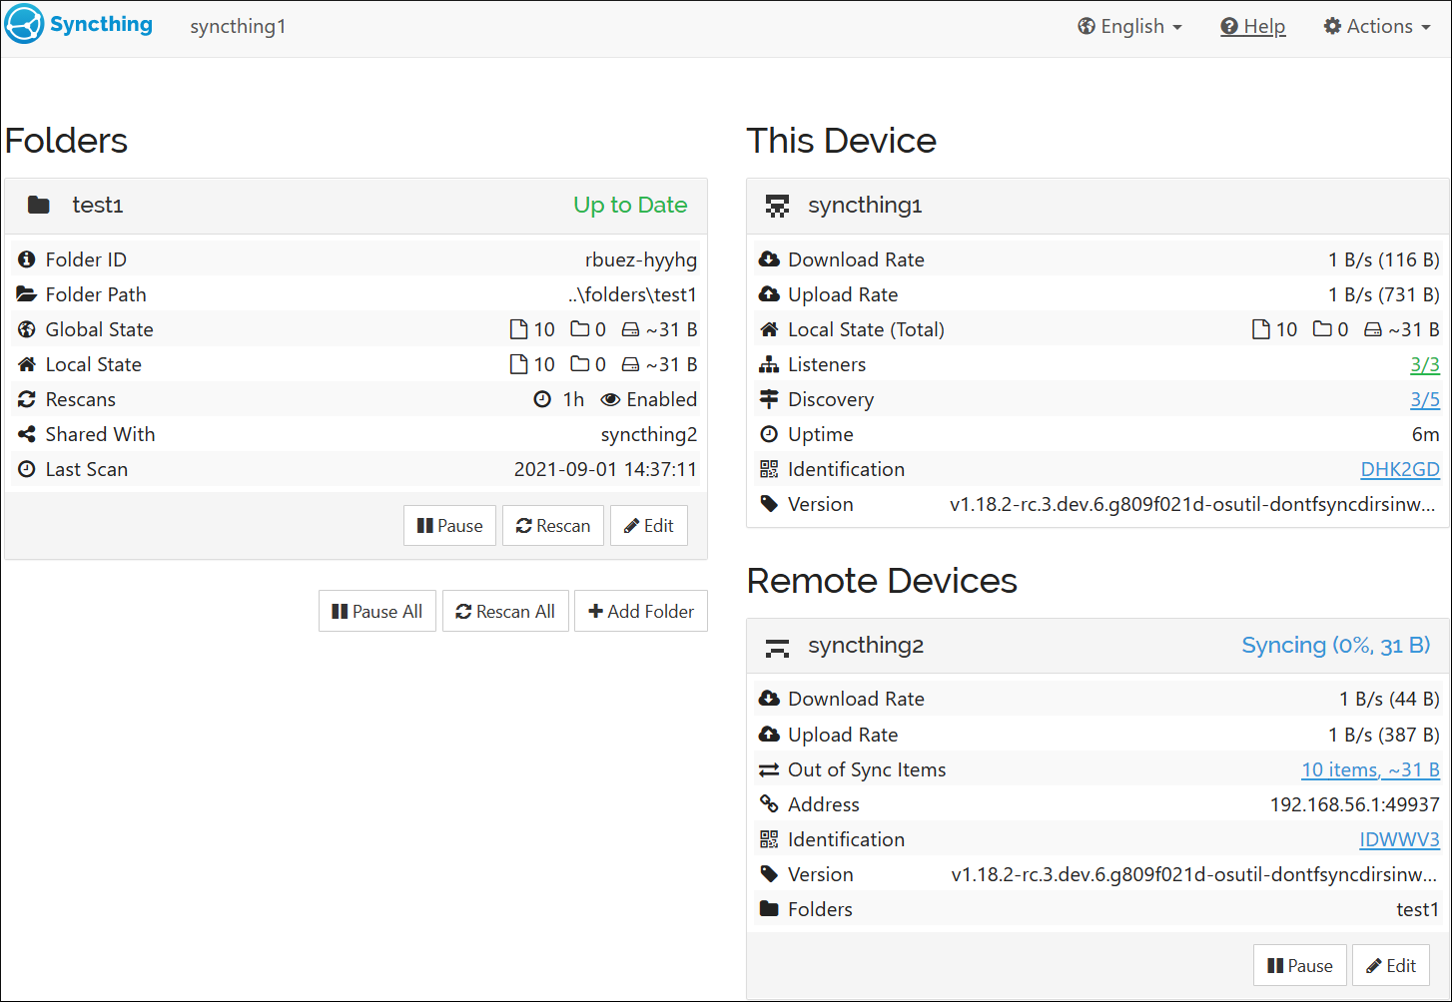Click the cloud upload icon under This Device
The height and width of the screenshot is (1002, 1452).
tap(769, 294)
